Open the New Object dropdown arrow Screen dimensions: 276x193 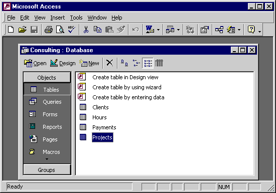[x=239, y=30]
